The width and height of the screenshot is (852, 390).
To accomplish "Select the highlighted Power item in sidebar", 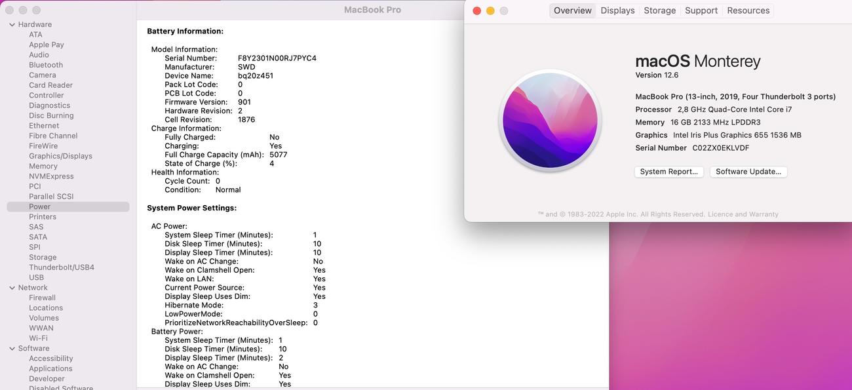I will 68,206.
